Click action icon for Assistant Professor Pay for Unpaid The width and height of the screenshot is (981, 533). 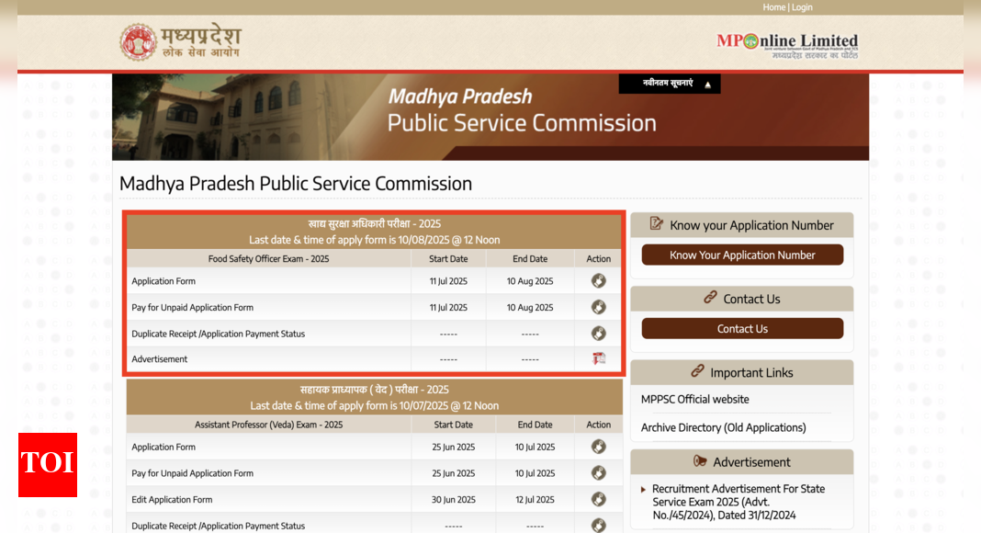598,473
